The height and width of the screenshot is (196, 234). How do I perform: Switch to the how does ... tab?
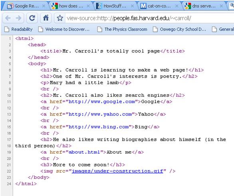(x=70, y=6)
